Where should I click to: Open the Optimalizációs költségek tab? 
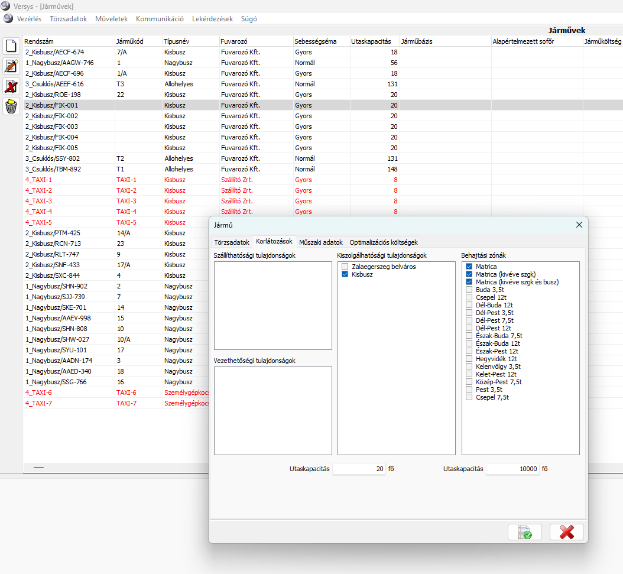[x=384, y=242]
